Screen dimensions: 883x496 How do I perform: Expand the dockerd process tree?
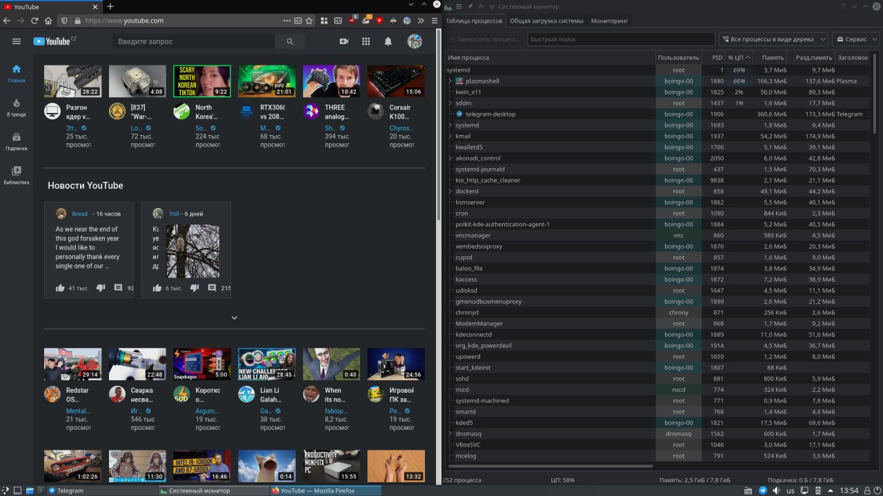pos(450,192)
